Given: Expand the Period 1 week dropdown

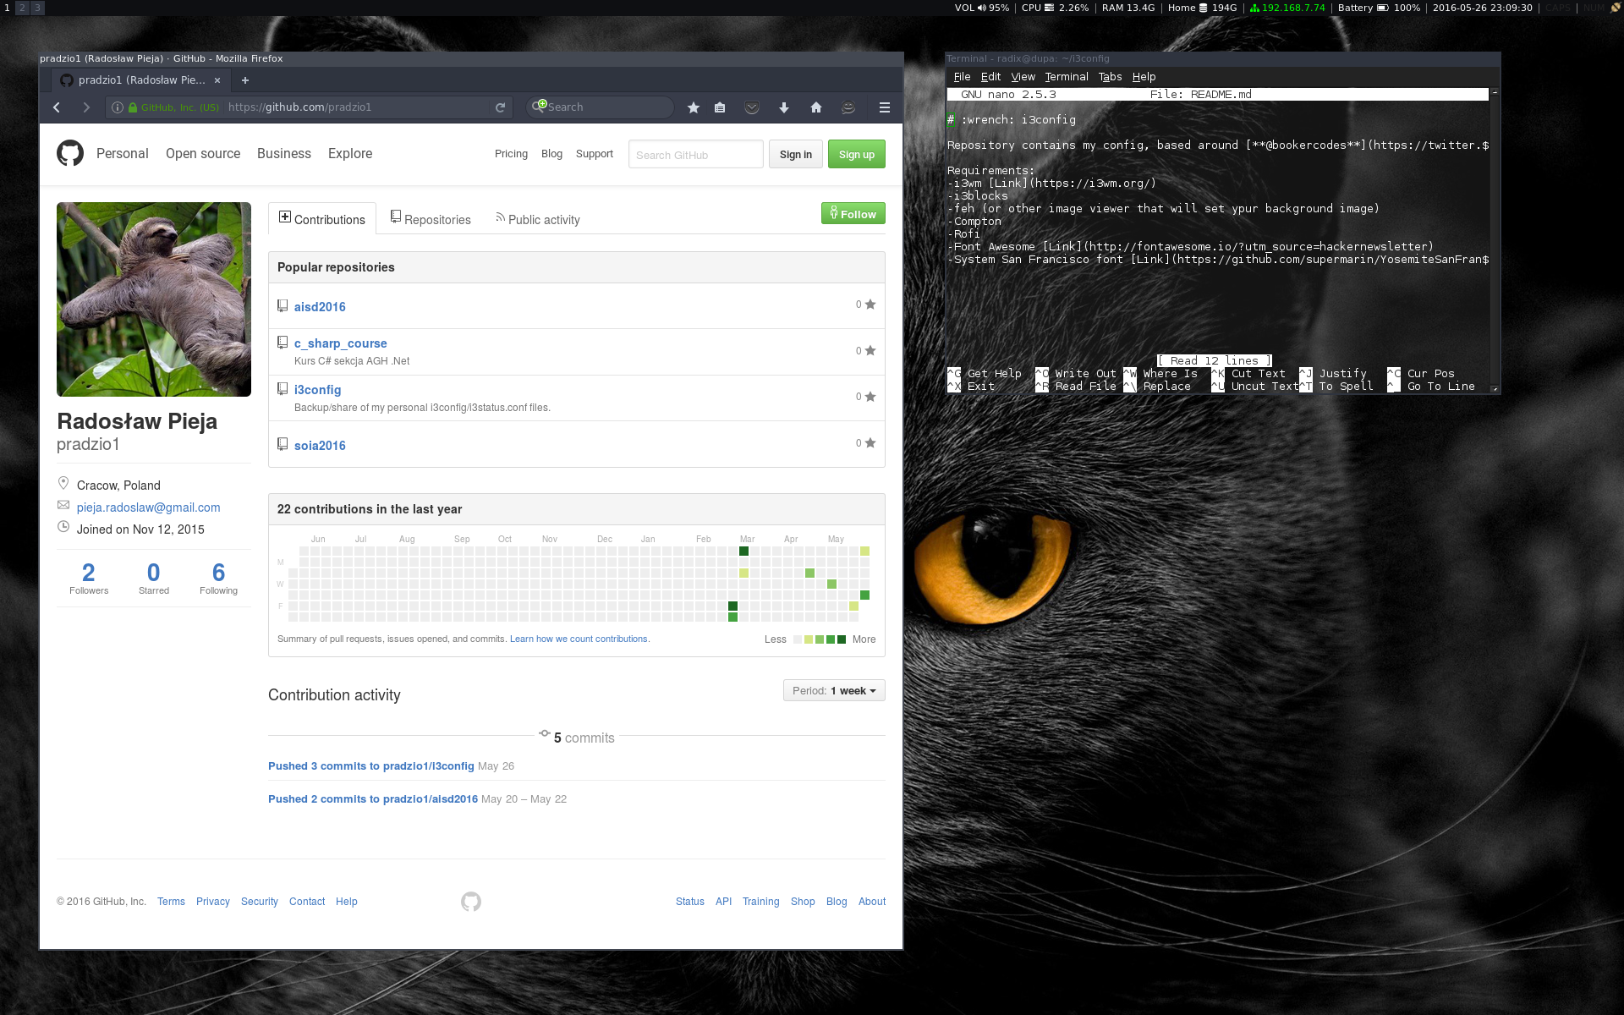Looking at the screenshot, I should tap(834, 691).
